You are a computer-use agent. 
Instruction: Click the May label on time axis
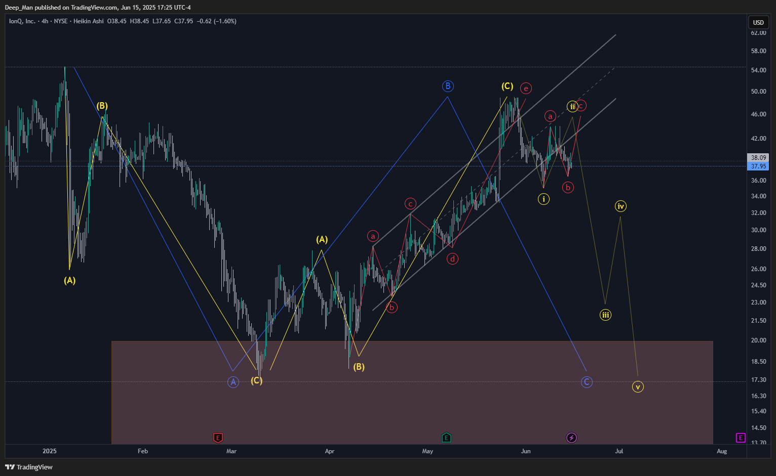[x=428, y=451]
